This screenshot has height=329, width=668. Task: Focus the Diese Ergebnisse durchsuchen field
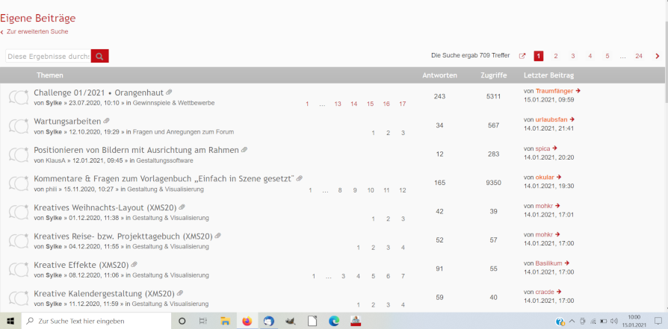click(48, 56)
